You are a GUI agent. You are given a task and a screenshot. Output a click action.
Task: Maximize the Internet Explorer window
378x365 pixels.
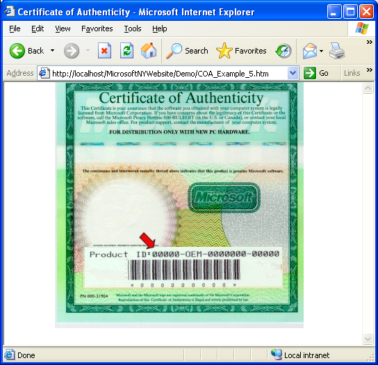pyautogui.click(x=350, y=11)
